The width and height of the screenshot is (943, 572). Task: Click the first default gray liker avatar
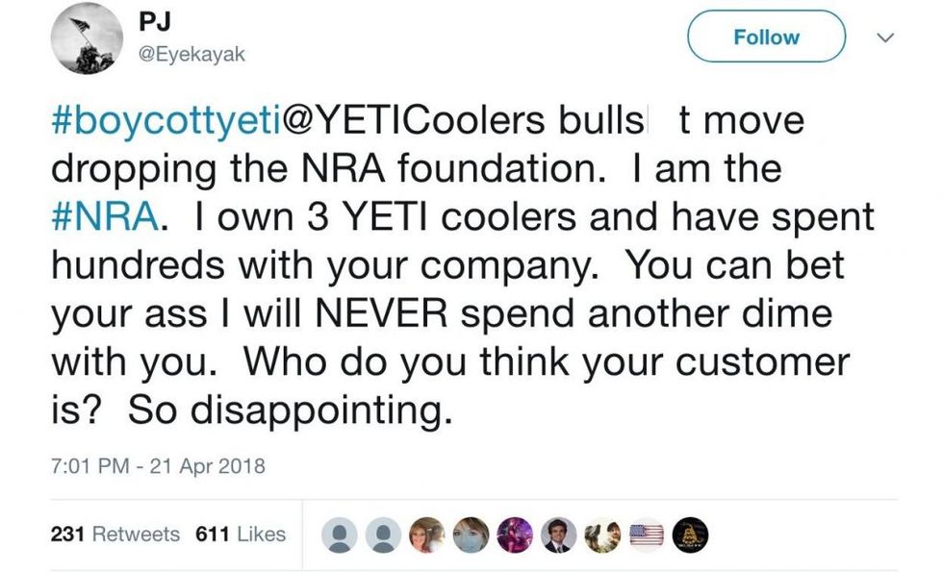337,535
